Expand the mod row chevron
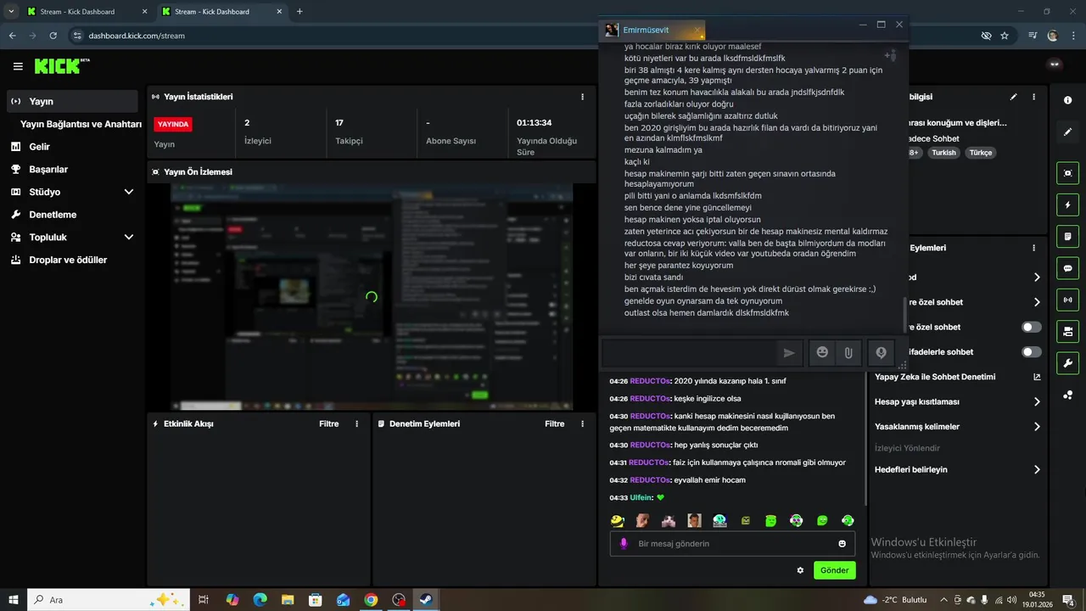 [1037, 277]
